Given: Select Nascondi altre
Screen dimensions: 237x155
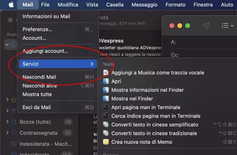Looking at the screenshot, I should click(x=58, y=86).
